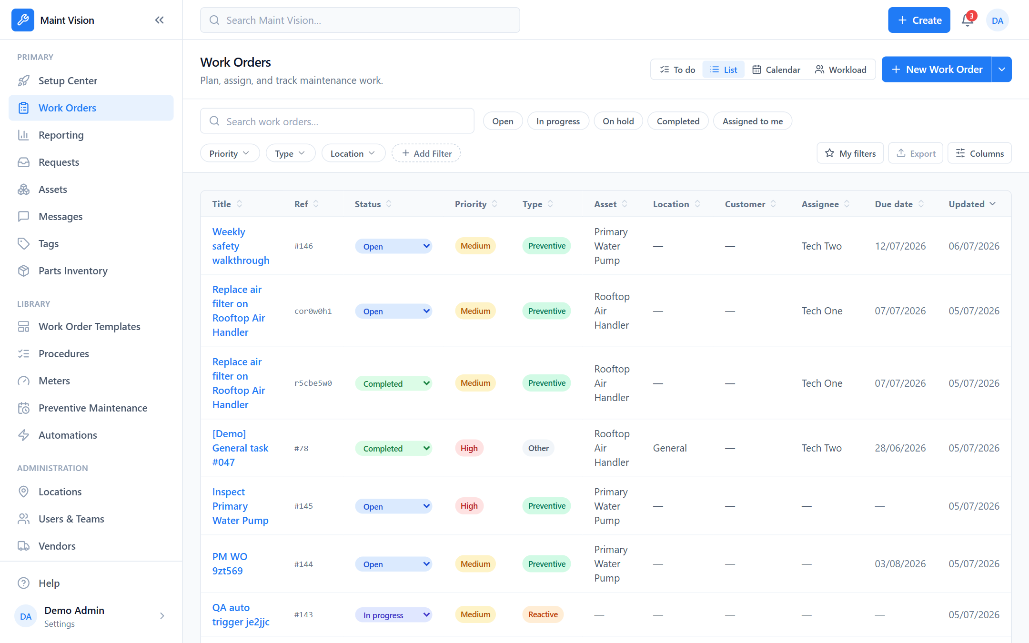Click the Preventive Maintenance calendar icon

click(23, 408)
